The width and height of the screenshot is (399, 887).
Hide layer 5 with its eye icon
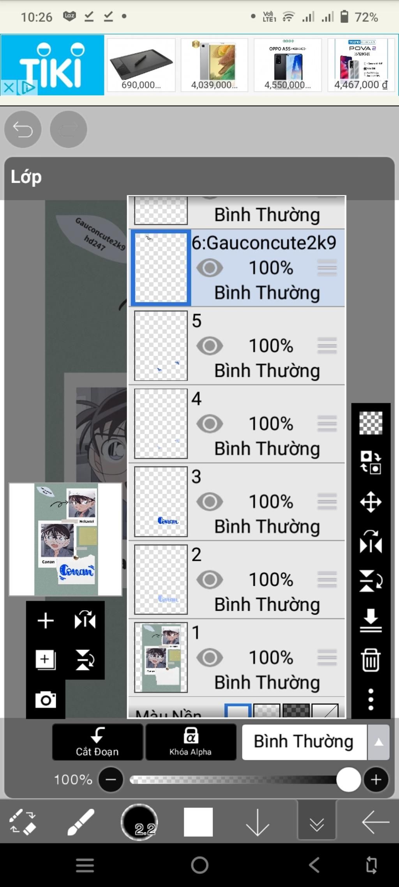pos(210,346)
